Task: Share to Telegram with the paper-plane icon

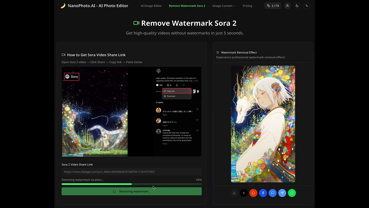Action: point(282,193)
